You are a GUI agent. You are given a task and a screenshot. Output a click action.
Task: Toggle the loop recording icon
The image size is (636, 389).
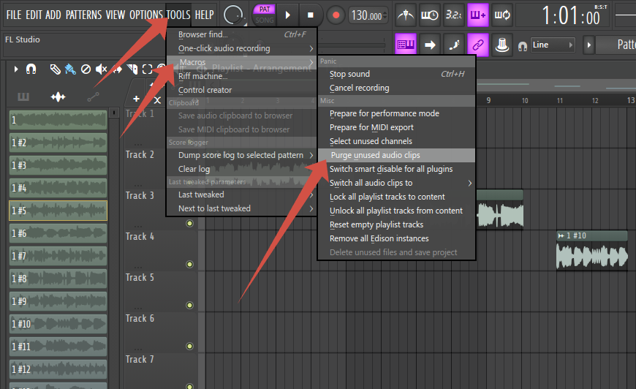(502, 15)
